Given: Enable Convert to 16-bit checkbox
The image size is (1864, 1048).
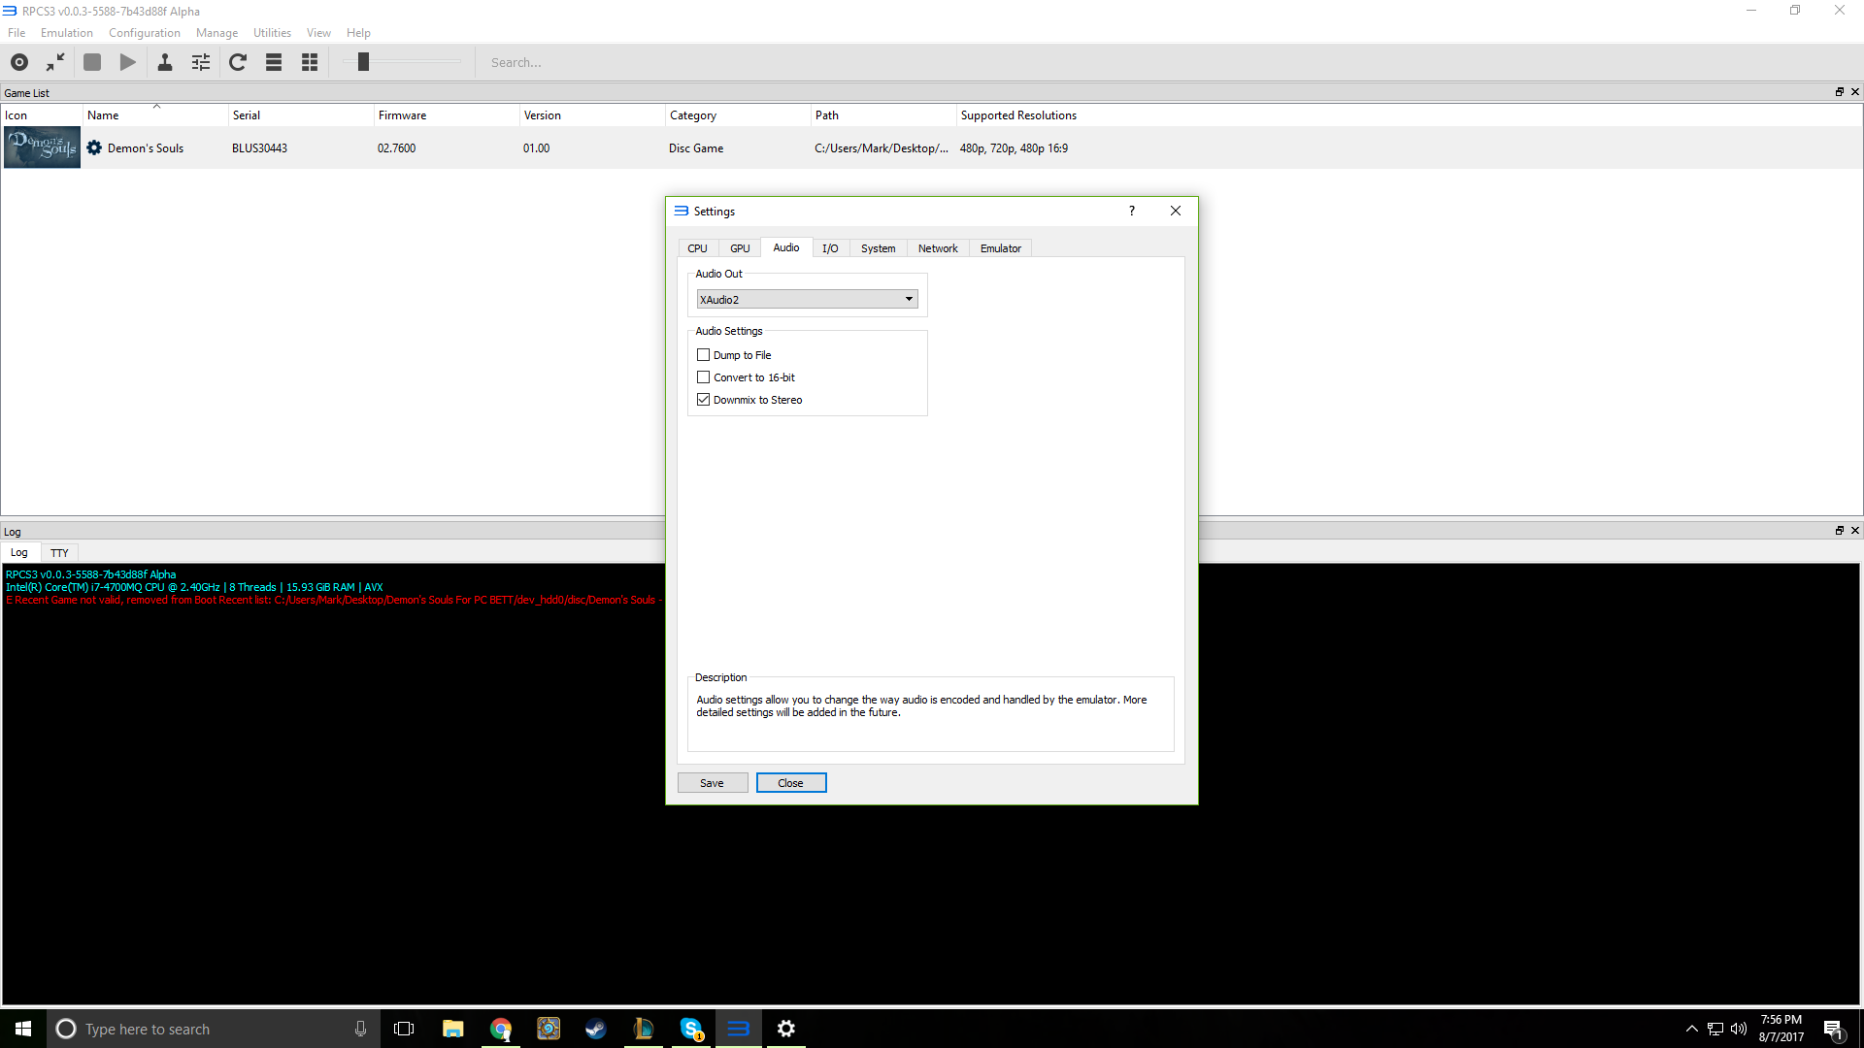Looking at the screenshot, I should click(704, 377).
